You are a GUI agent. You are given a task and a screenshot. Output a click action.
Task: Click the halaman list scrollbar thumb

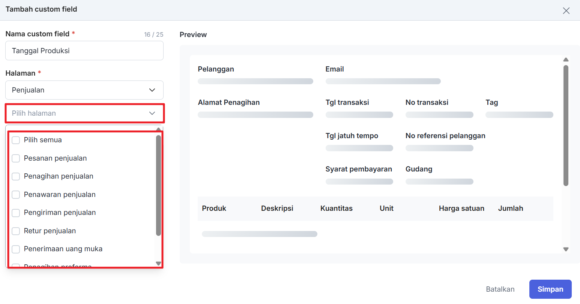[158, 185]
